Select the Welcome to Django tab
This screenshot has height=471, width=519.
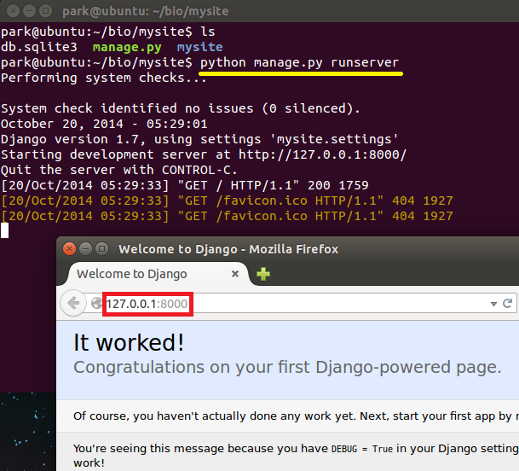[x=158, y=274]
